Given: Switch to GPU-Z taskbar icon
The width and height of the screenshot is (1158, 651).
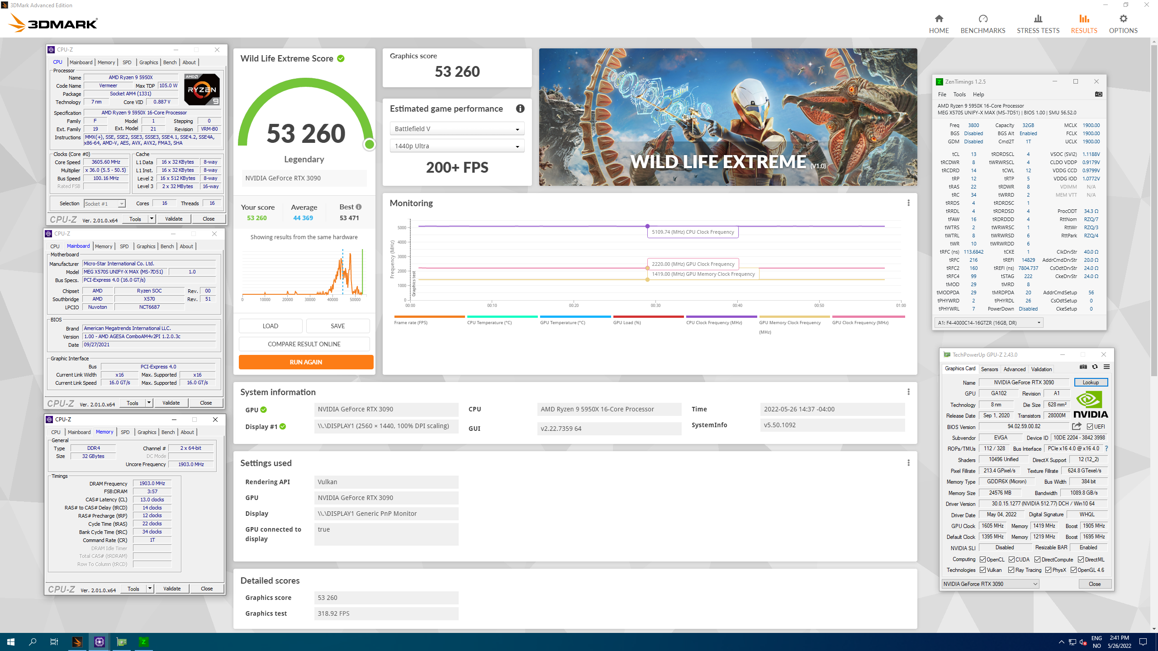Looking at the screenshot, I should pyautogui.click(x=122, y=642).
